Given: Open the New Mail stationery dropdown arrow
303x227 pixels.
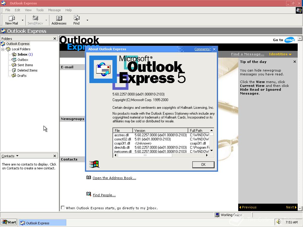Looking at the screenshot, I should pos(22,20).
